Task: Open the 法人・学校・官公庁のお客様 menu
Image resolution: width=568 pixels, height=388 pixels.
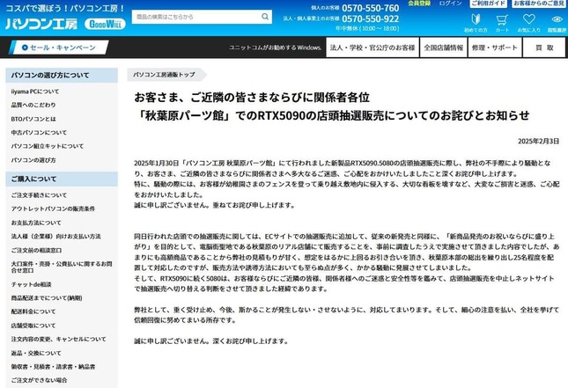Action: click(x=370, y=48)
